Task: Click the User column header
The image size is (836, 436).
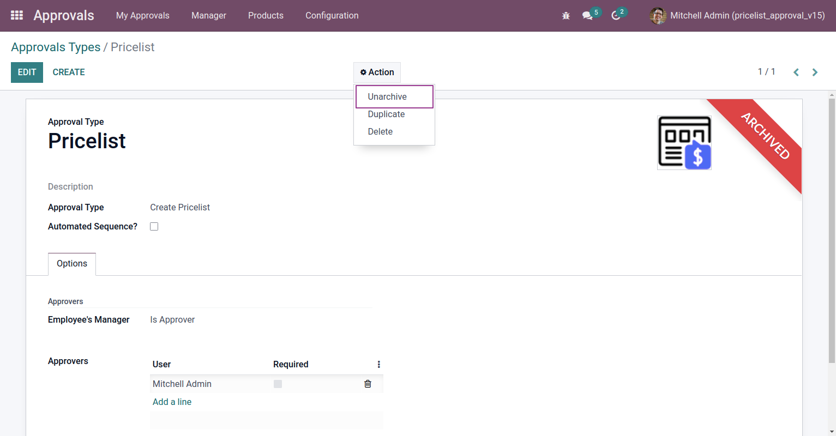Action: [161, 364]
